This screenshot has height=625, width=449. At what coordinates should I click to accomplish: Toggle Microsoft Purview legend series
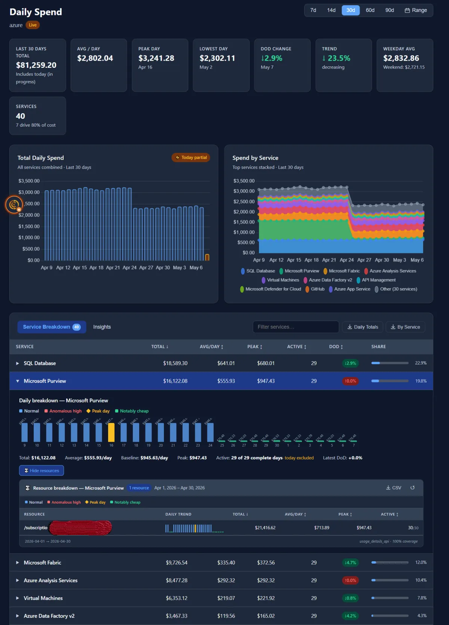299,271
